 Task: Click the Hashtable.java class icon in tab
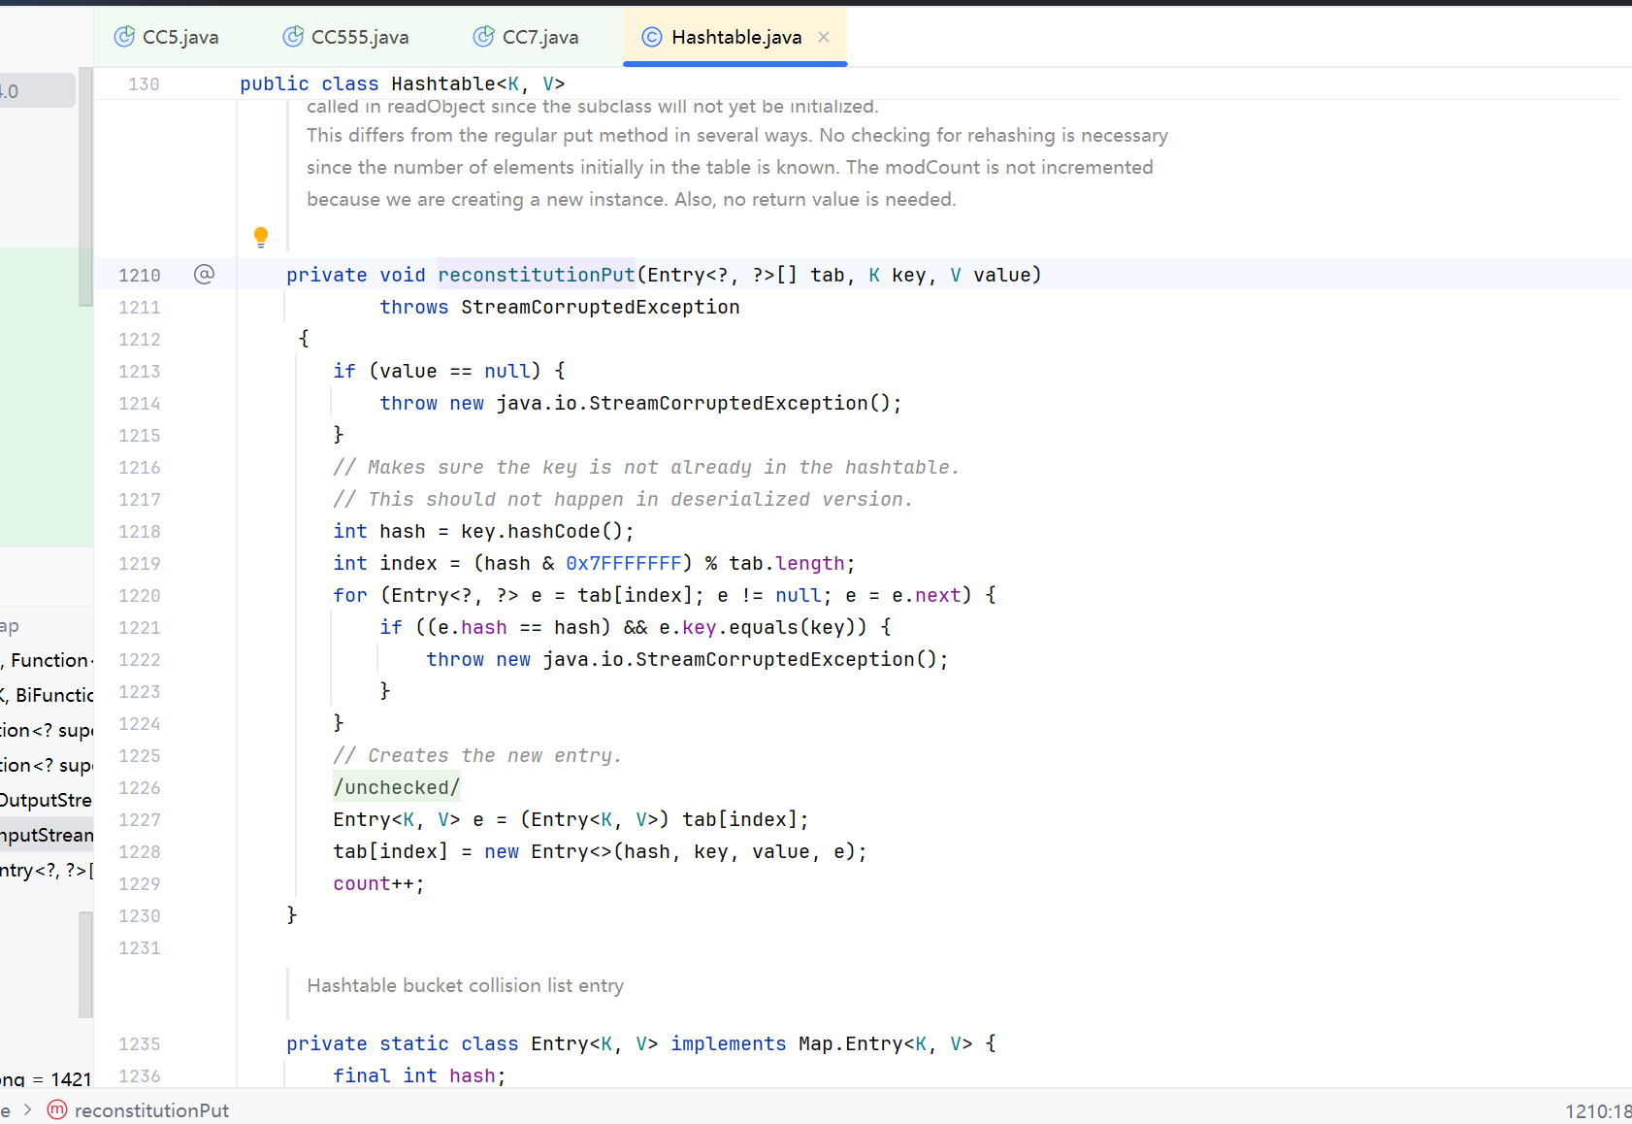652,37
